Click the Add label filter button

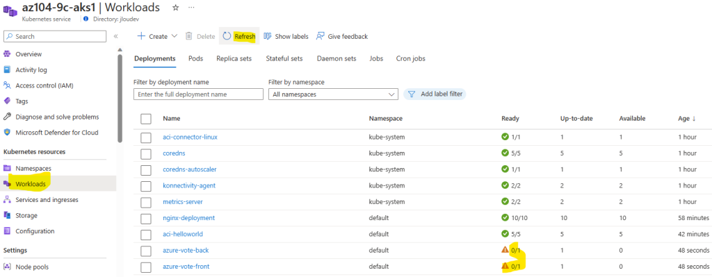[x=435, y=94]
